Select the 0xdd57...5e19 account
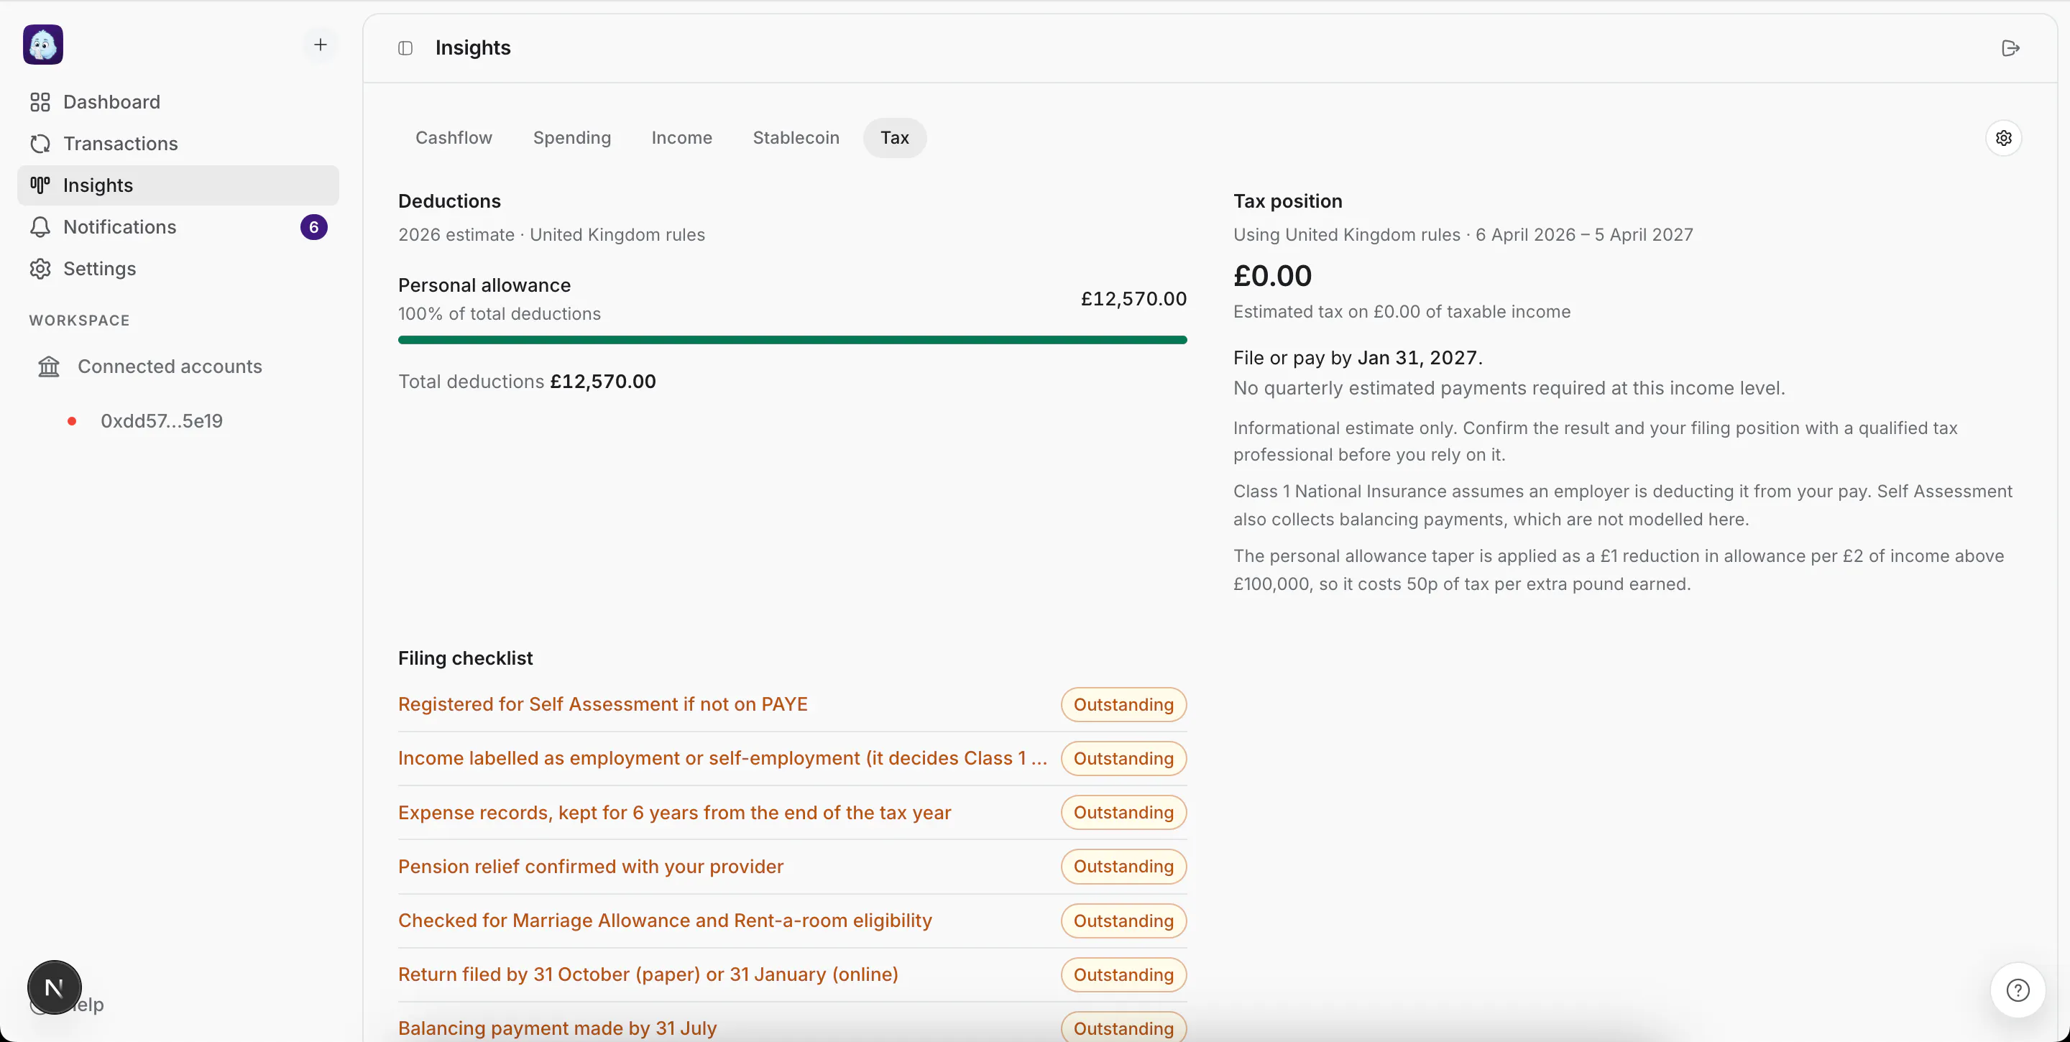The width and height of the screenshot is (2070, 1042). (x=162, y=421)
